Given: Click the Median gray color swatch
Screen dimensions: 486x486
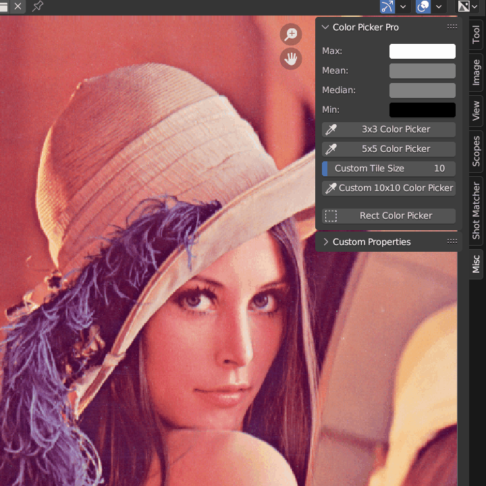Looking at the screenshot, I should pyautogui.click(x=422, y=90).
